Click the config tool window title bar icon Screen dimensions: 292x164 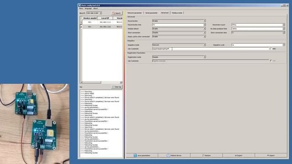coord(80,5)
